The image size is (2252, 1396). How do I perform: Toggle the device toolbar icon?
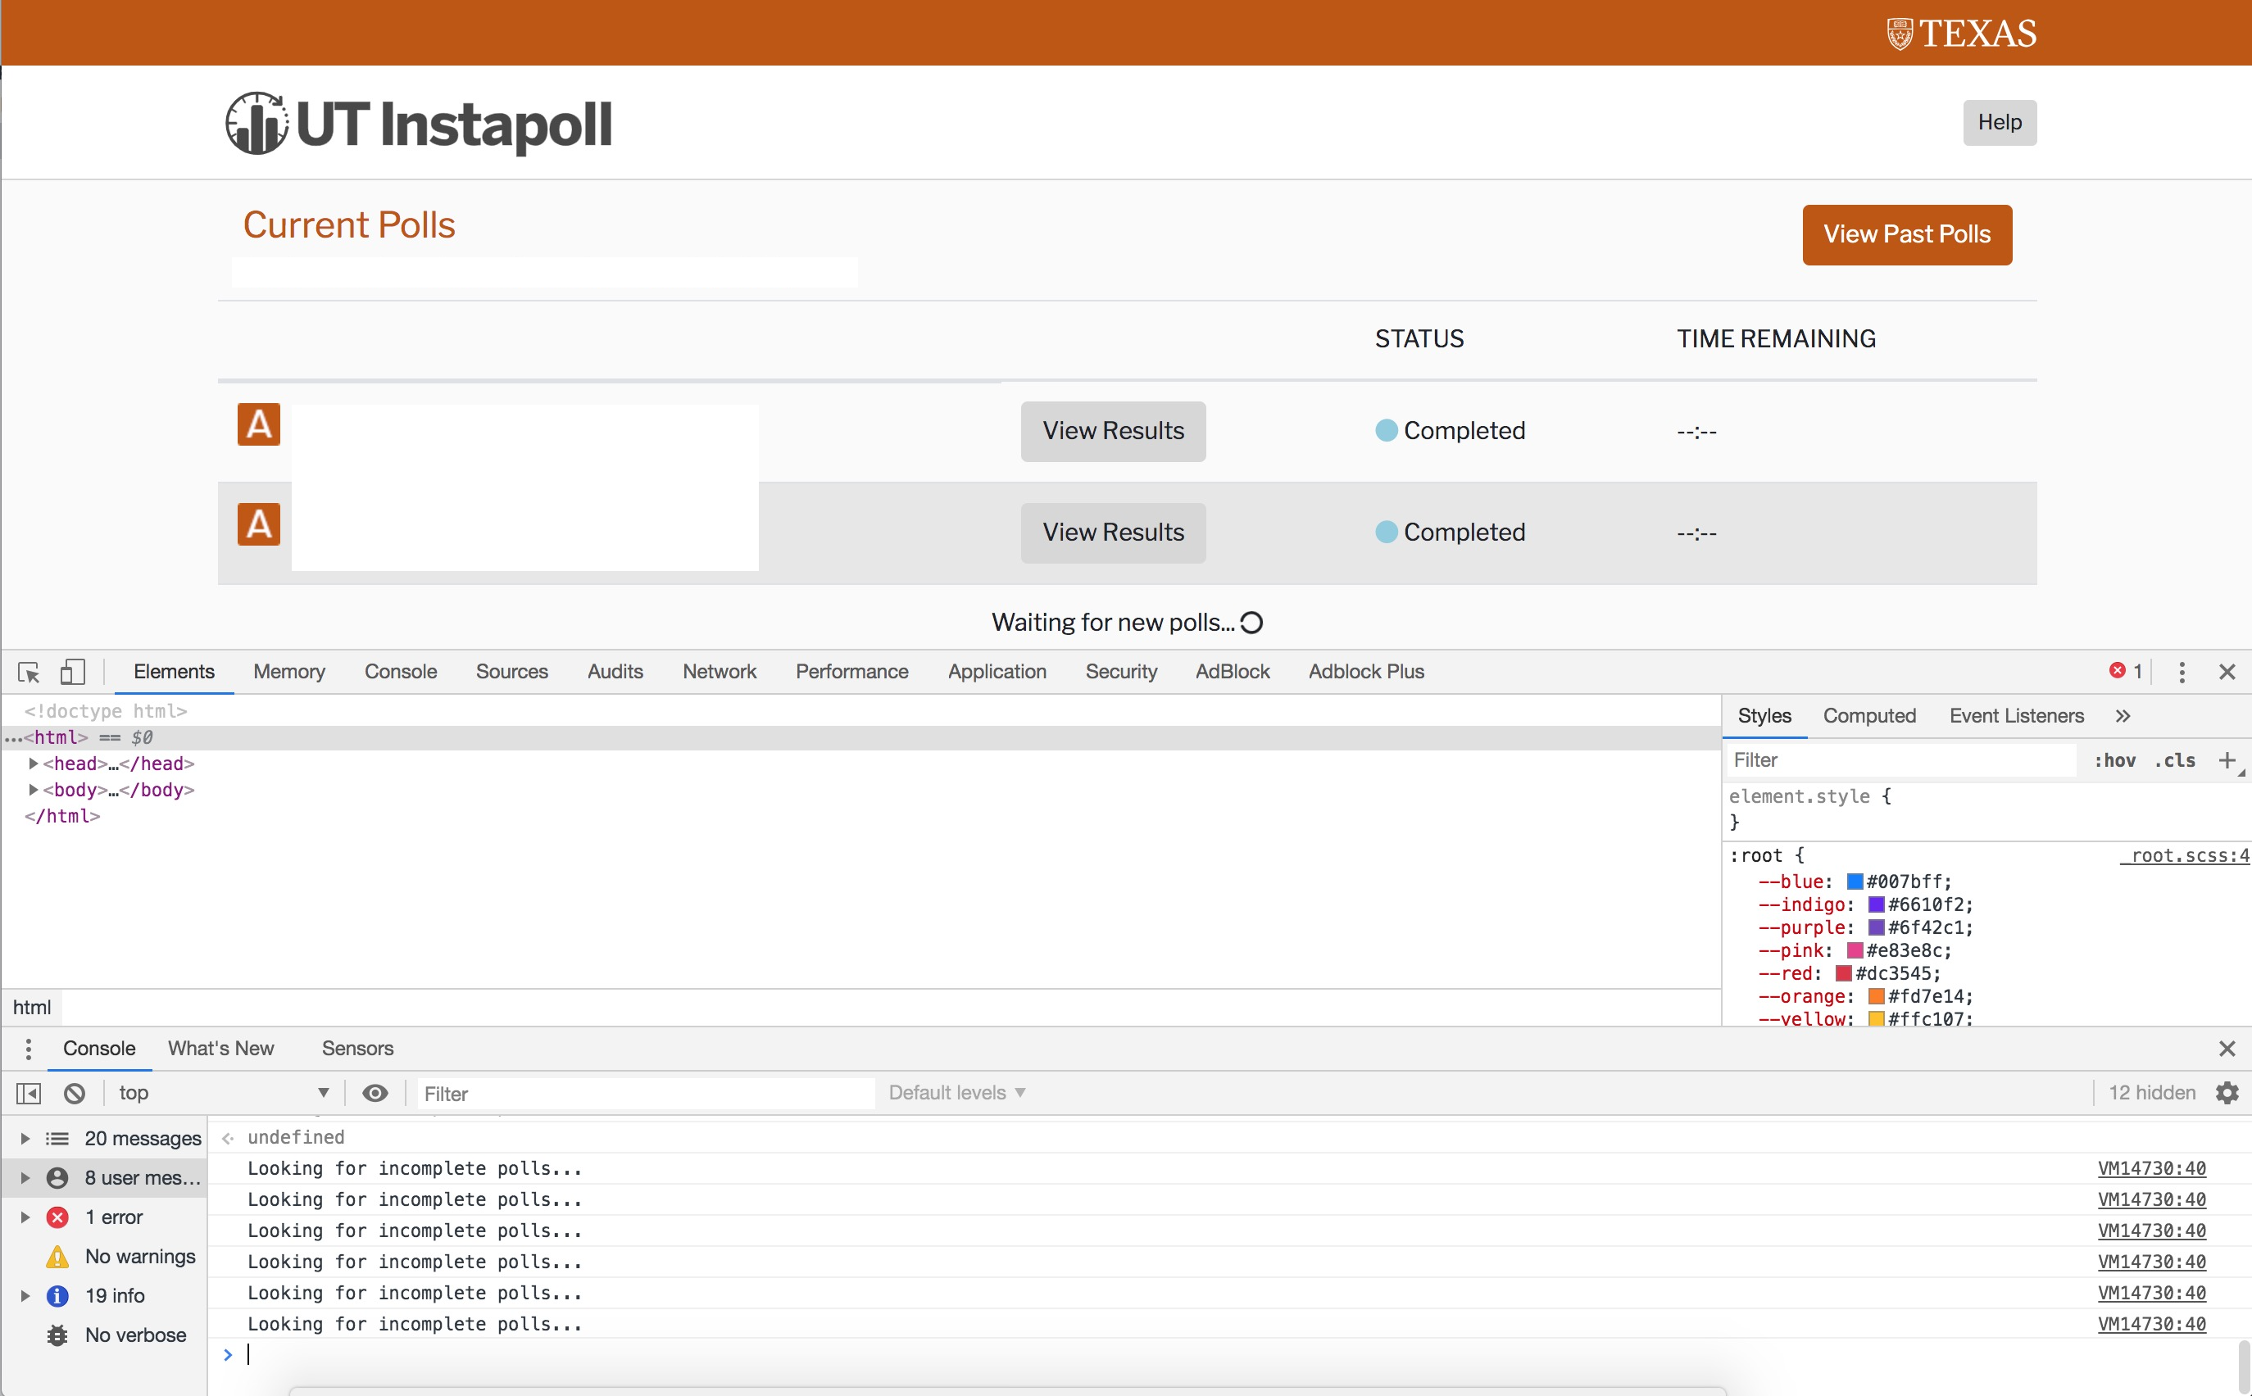pos(72,671)
